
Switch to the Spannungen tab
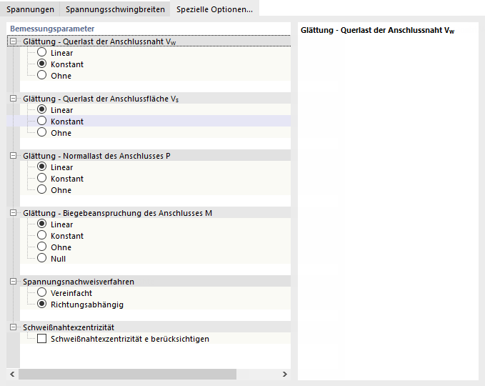pos(30,9)
